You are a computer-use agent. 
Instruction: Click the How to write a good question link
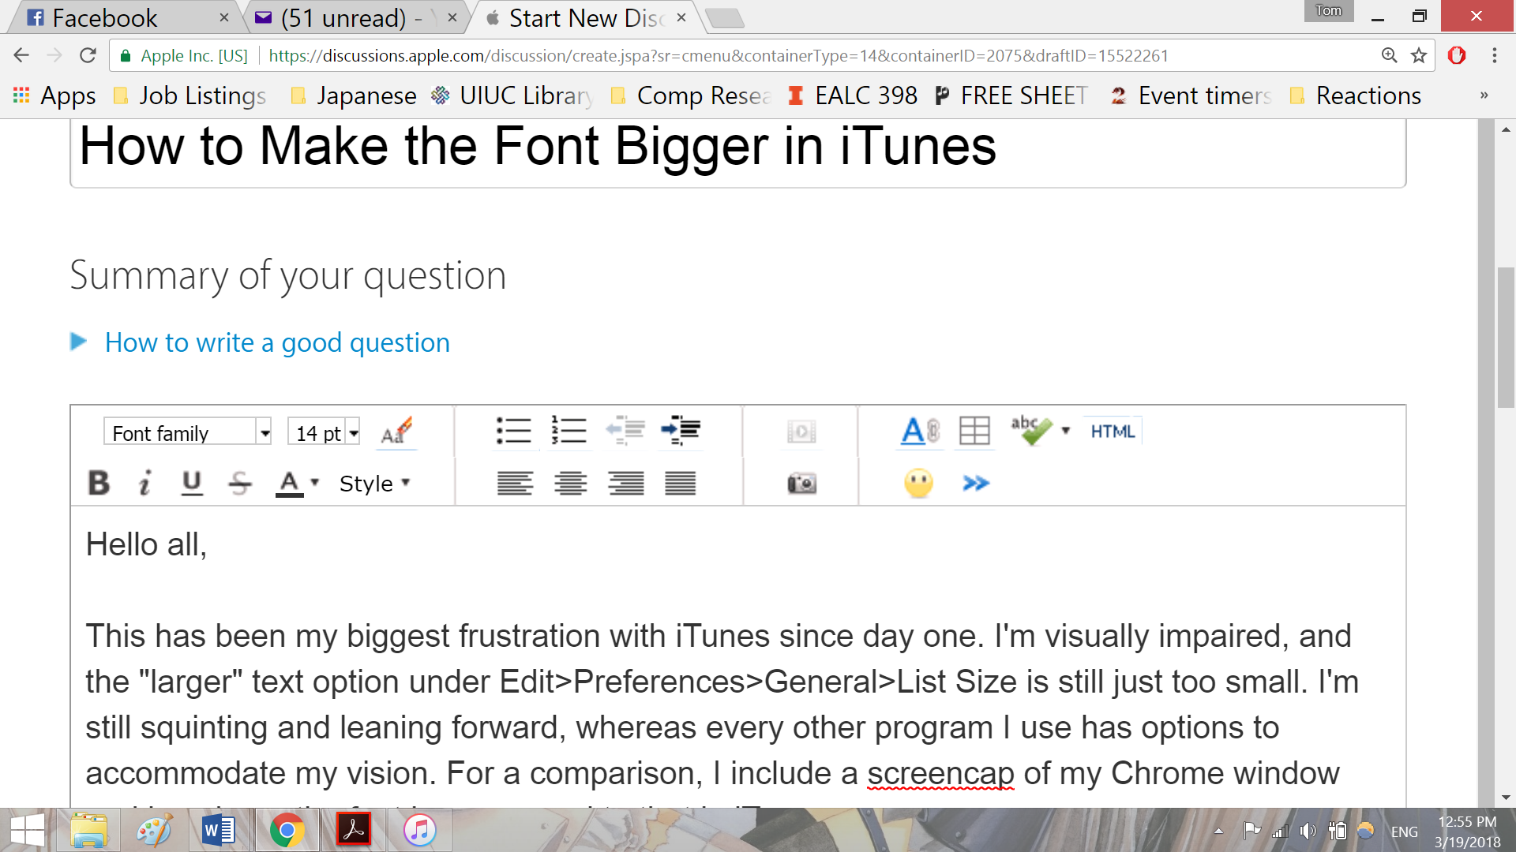click(x=277, y=342)
